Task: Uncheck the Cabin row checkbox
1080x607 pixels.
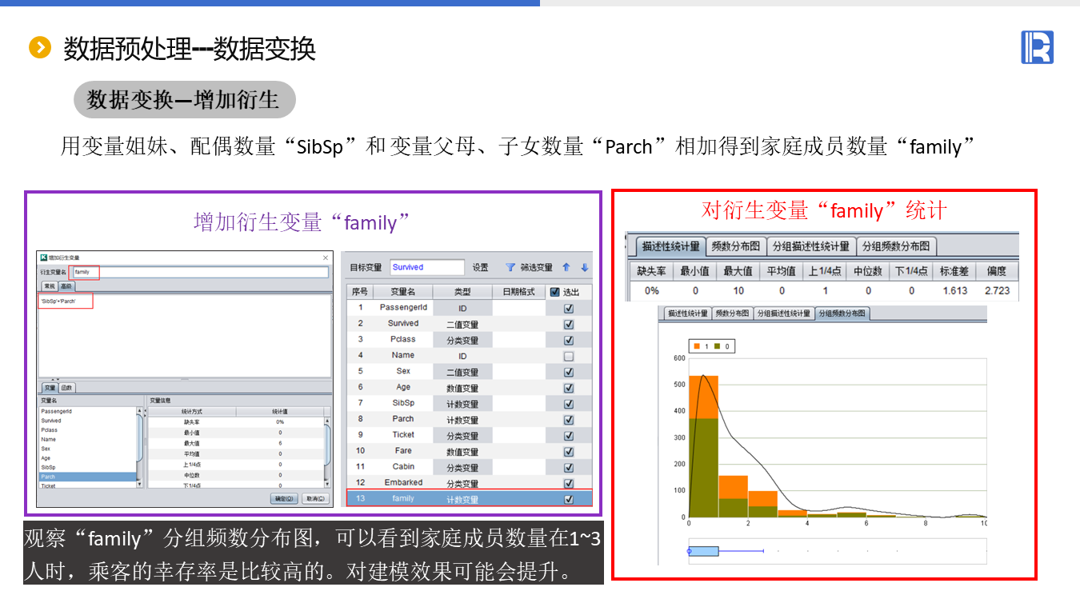Action: (569, 468)
